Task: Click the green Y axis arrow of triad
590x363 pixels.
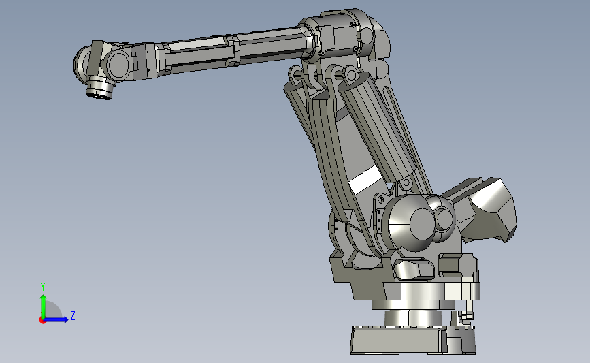Action: point(44,306)
